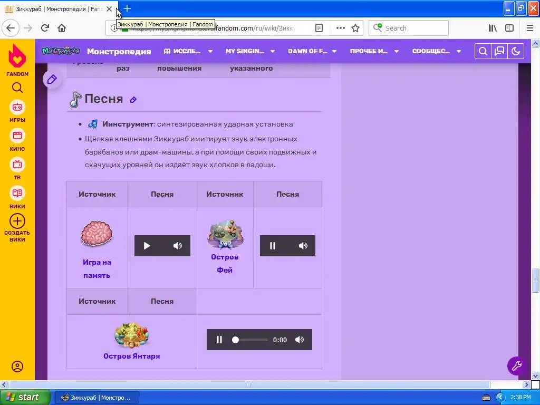Click the Остров Янтаря audio progress slider

250,340
